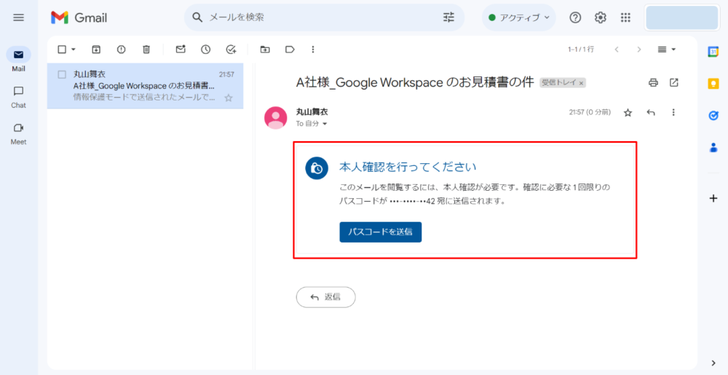Click the search magnifier icon
This screenshot has height=375, width=728.
click(x=198, y=17)
